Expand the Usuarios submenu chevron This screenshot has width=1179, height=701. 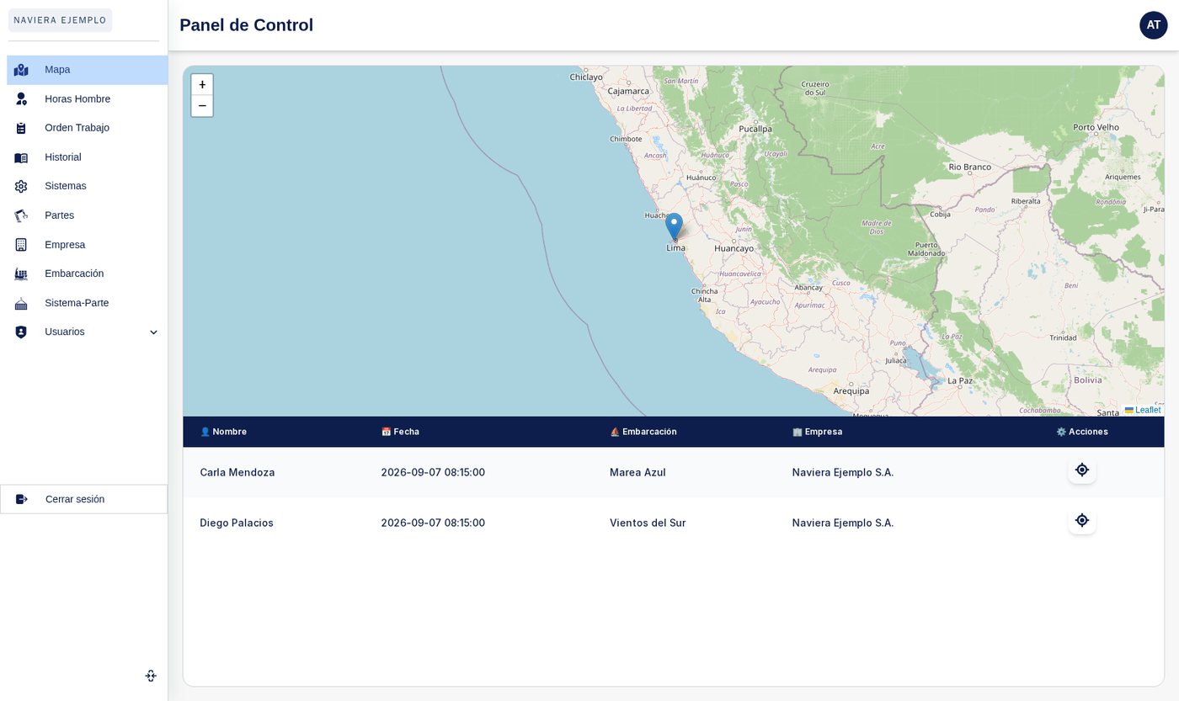coord(153,332)
